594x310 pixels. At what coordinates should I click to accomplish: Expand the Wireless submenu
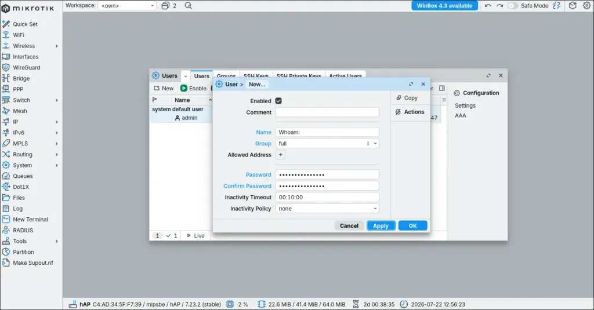tap(57, 46)
